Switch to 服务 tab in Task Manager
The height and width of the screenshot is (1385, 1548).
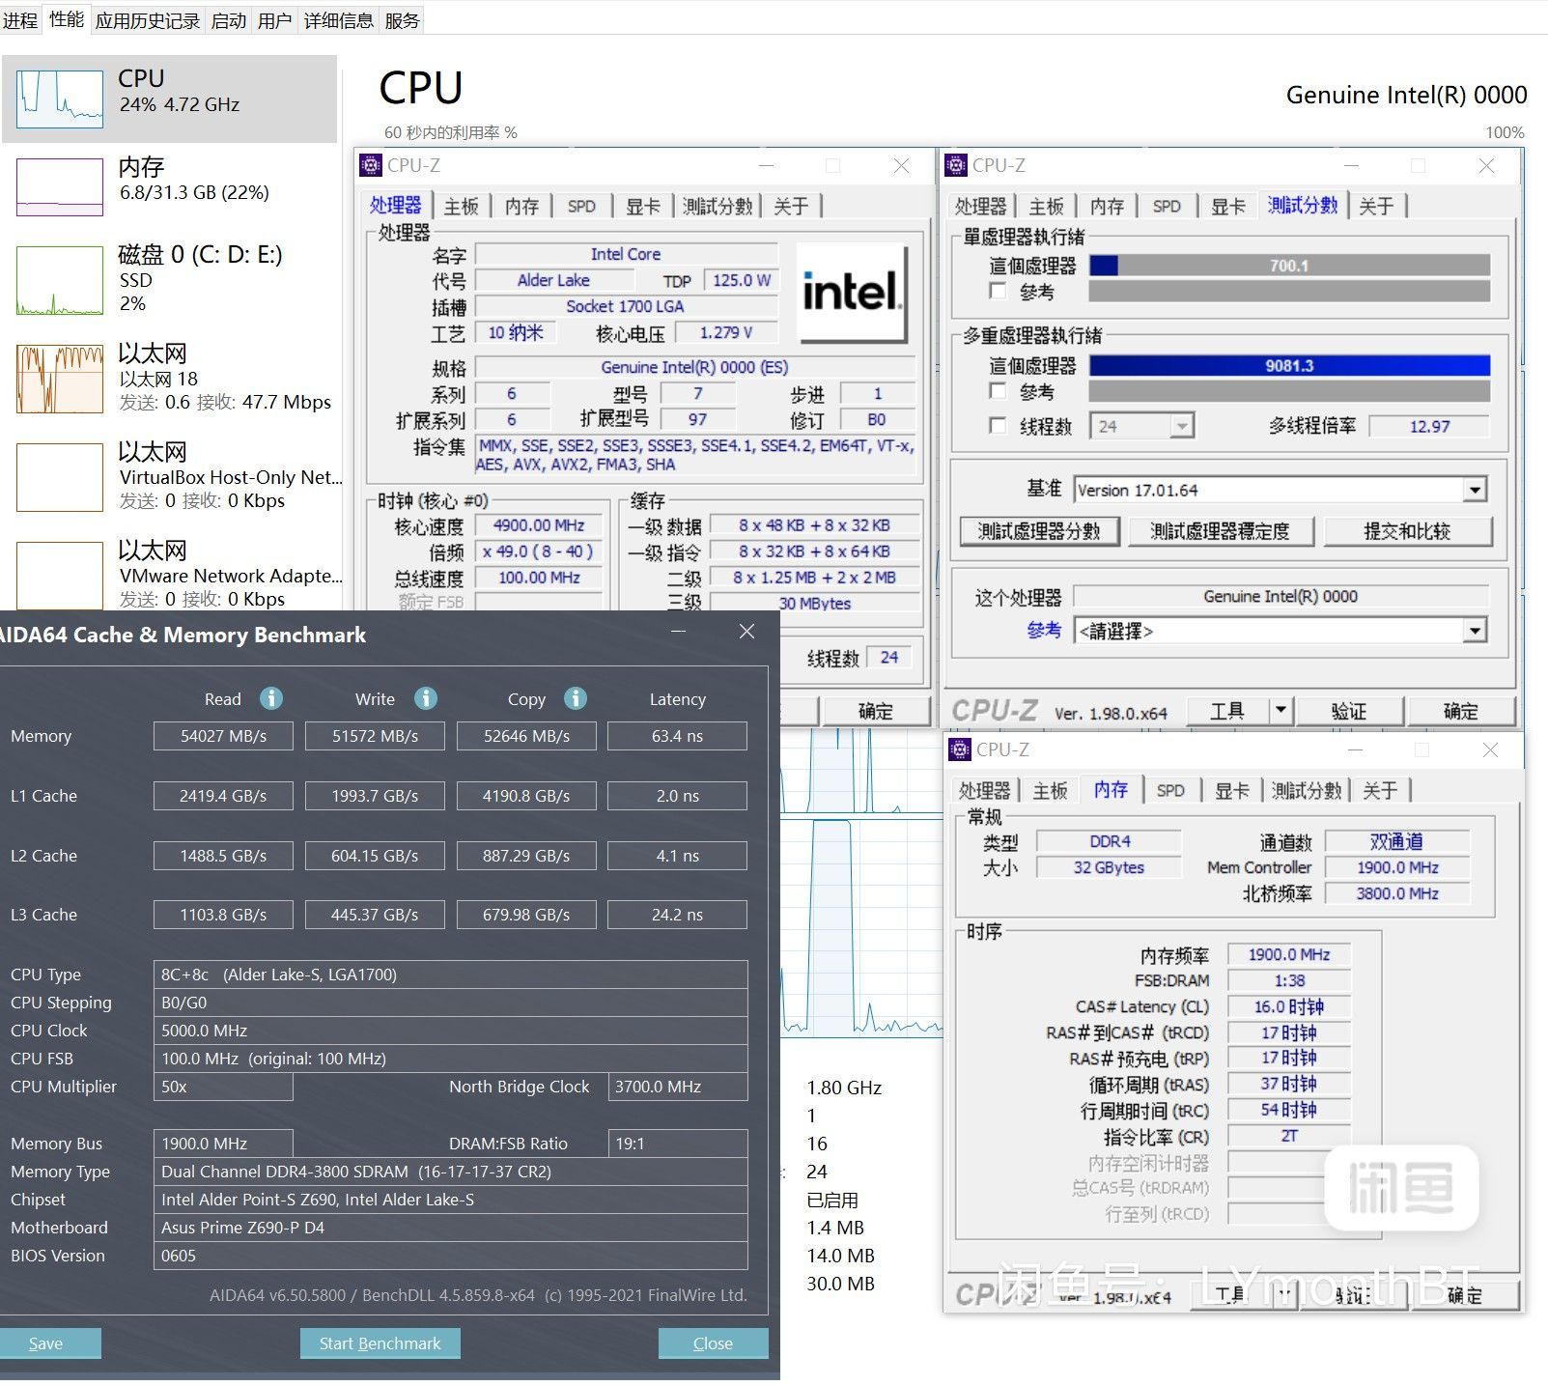coord(402,20)
